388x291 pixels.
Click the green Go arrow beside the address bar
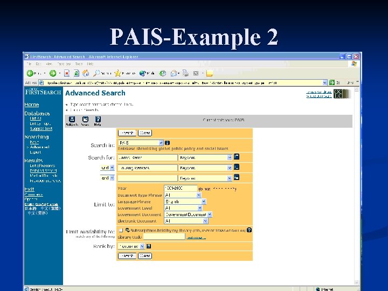click(332, 82)
